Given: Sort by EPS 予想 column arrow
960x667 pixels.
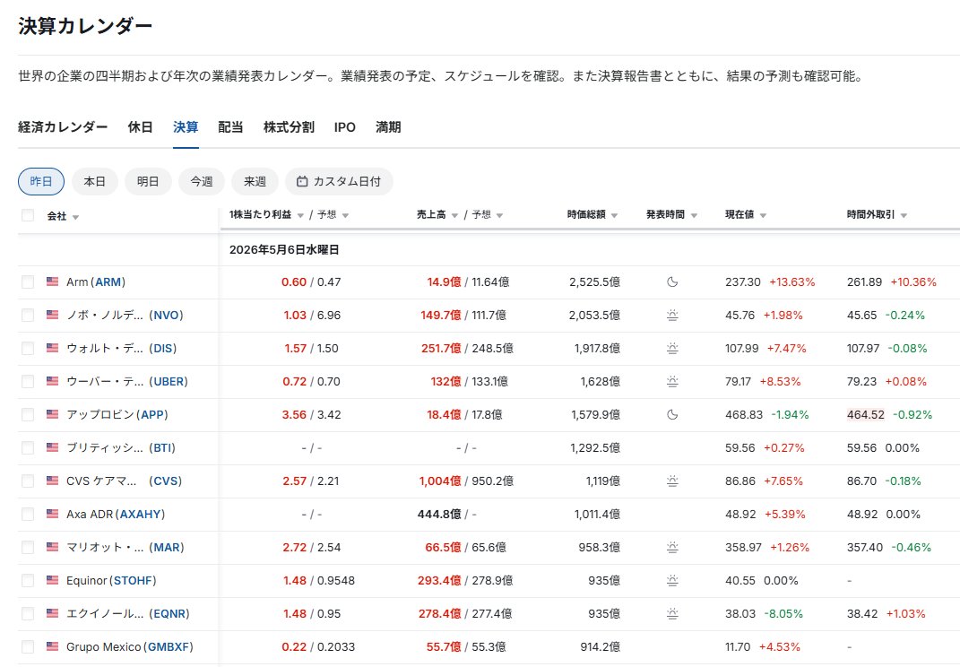Looking at the screenshot, I should click(x=345, y=215).
